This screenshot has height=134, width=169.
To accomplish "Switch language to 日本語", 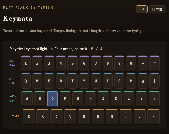I will point(157,9).
